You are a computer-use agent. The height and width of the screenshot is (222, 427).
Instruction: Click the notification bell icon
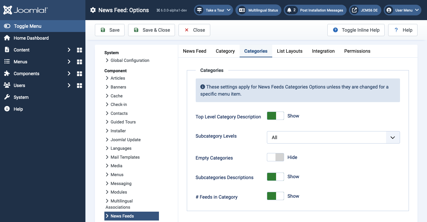(x=289, y=10)
